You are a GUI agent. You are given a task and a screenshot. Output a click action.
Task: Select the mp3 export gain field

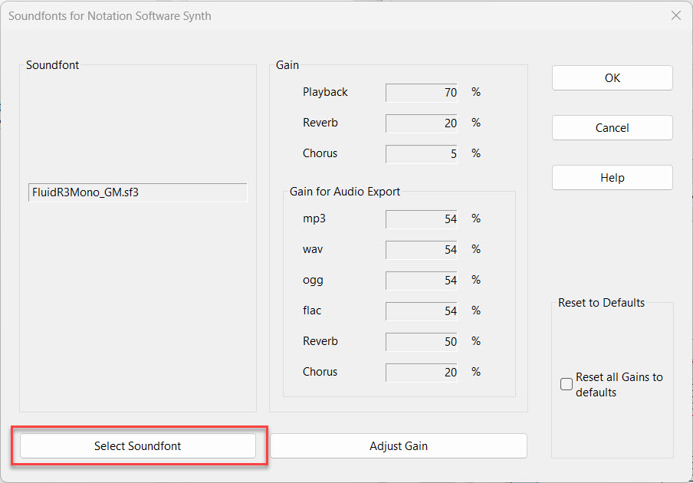point(421,219)
